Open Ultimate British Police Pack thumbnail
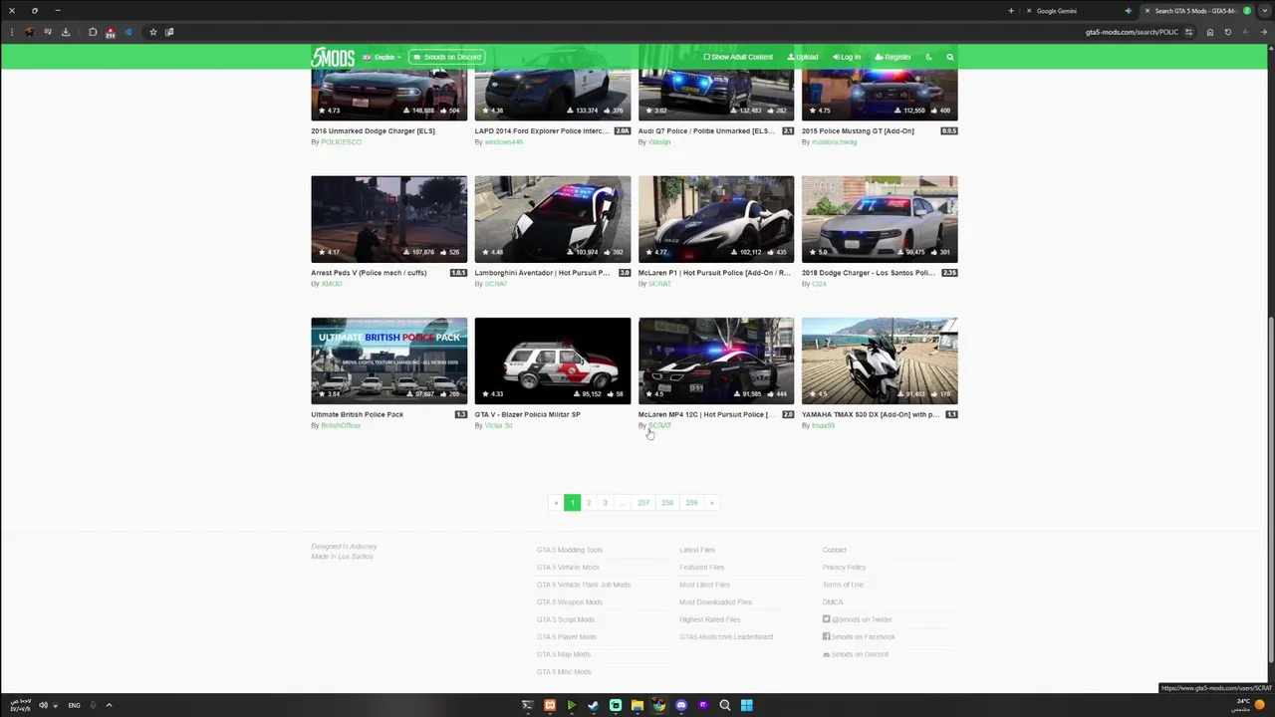 pos(388,360)
